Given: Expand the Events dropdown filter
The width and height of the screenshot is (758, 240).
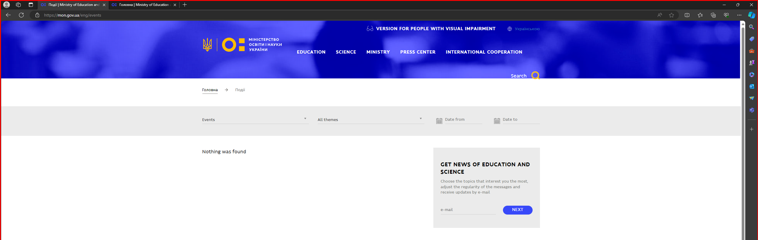Looking at the screenshot, I should 255,120.
